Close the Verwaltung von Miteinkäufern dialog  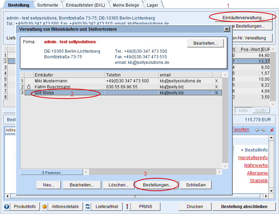227,29
